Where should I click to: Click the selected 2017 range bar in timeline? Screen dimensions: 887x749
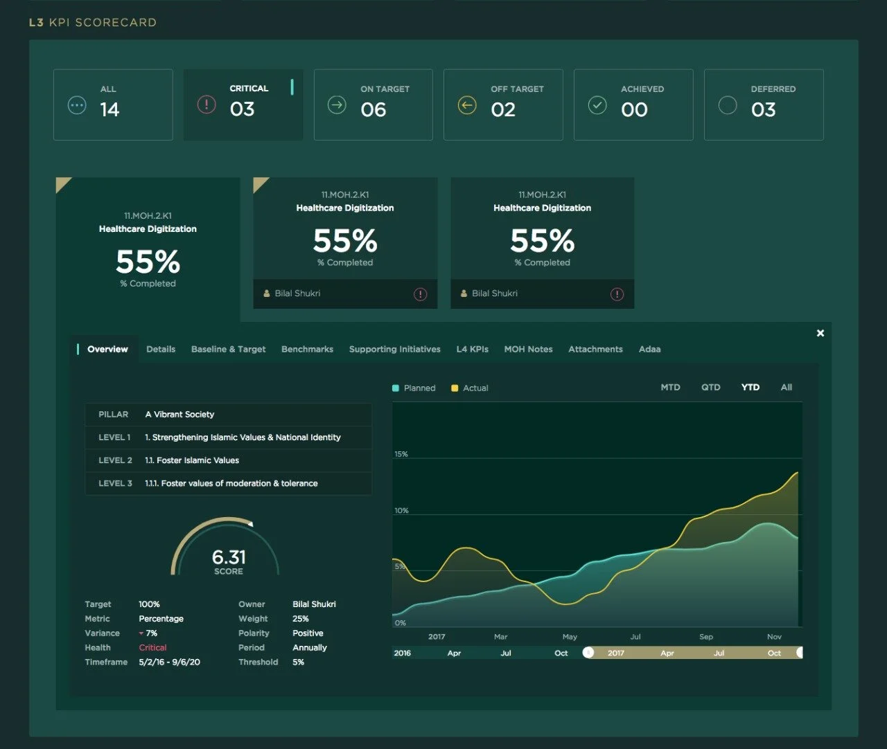pos(694,653)
